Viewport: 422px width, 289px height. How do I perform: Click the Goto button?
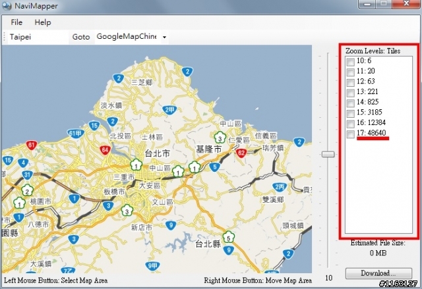pos(81,37)
